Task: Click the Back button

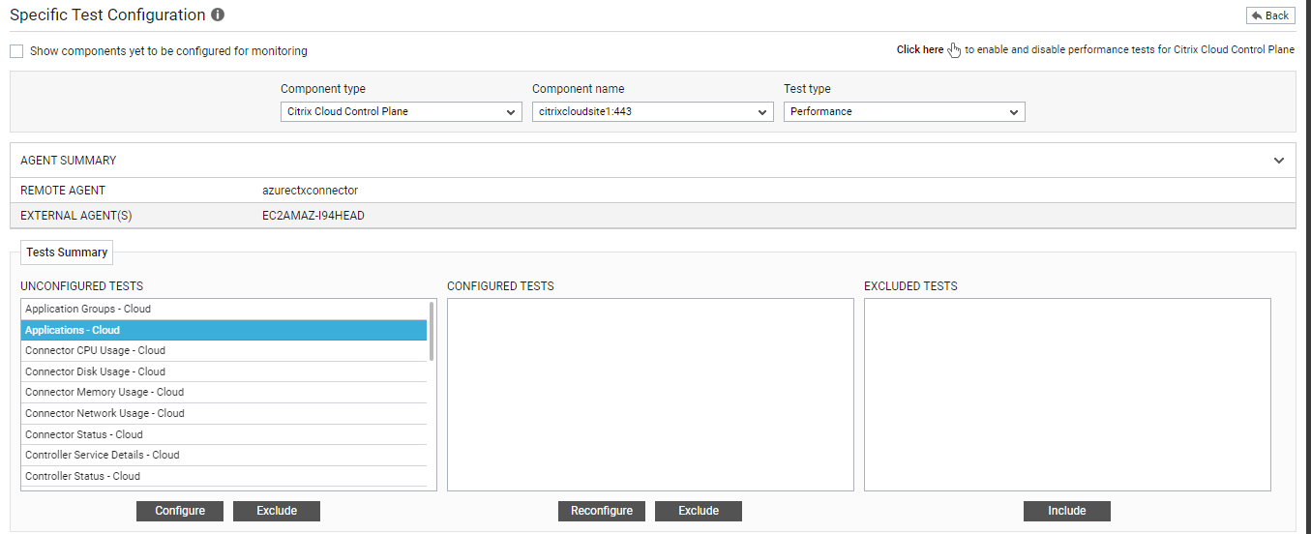Action: [1270, 15]
